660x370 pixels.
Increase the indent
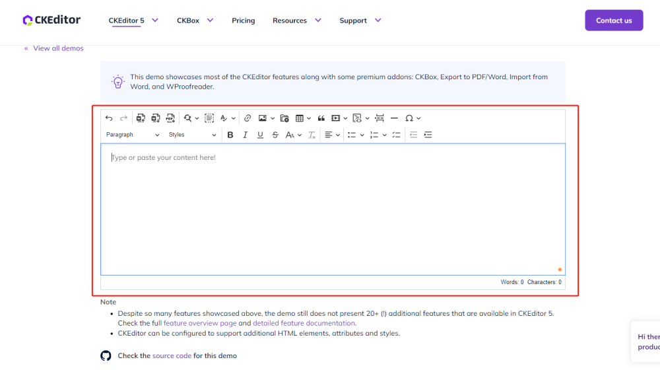coord(428,135)
